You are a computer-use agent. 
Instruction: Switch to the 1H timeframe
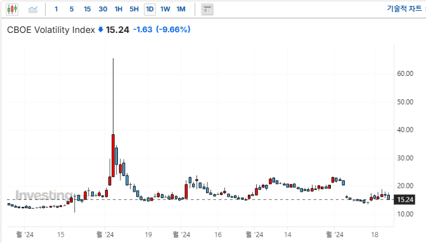(x=119, y=9)
